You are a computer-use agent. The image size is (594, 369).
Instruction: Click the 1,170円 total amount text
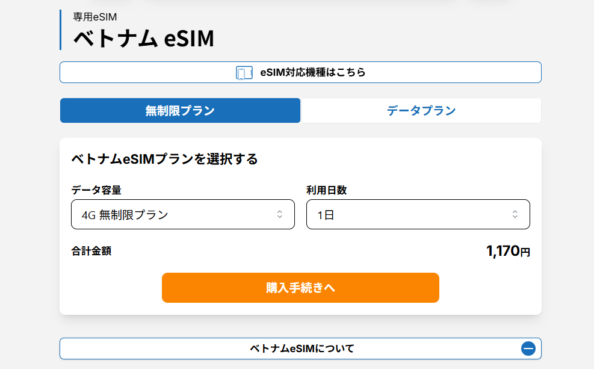tap(509, 251)
